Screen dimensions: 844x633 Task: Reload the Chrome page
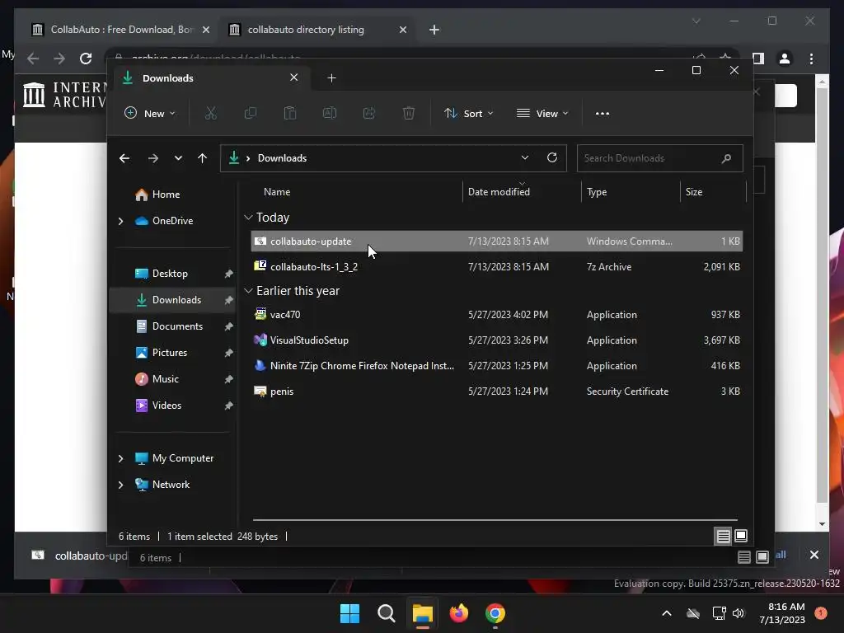point(86,59)
